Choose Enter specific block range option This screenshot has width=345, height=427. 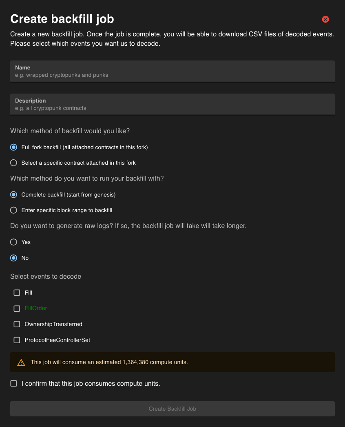click(x=14, y=210)
